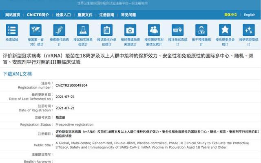
Task: Click 常见问题 in the navigation bar
Action: coord(129,15)
